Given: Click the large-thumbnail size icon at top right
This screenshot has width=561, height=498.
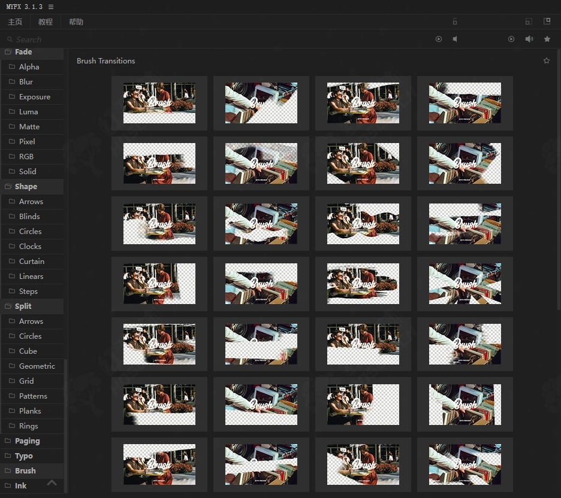Looking at the screenshot, I should coord(547,22).
